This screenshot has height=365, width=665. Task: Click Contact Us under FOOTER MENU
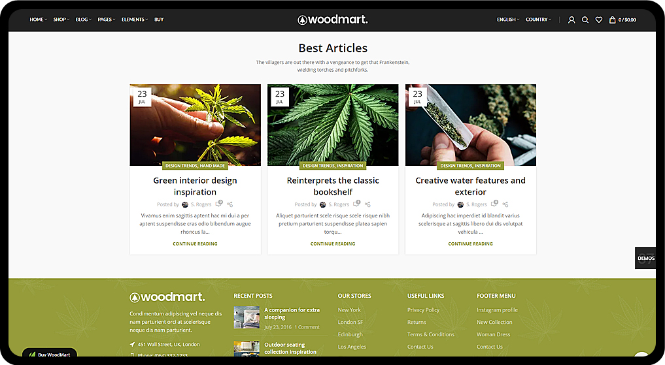click(489, 347)
